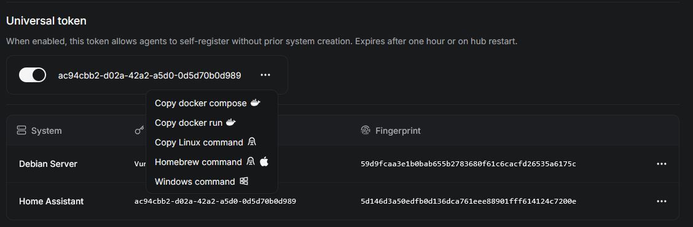Screen dimensions: 693x227
Task: Disable the universal token toggle switch
Action: click(x=33, y=75)
